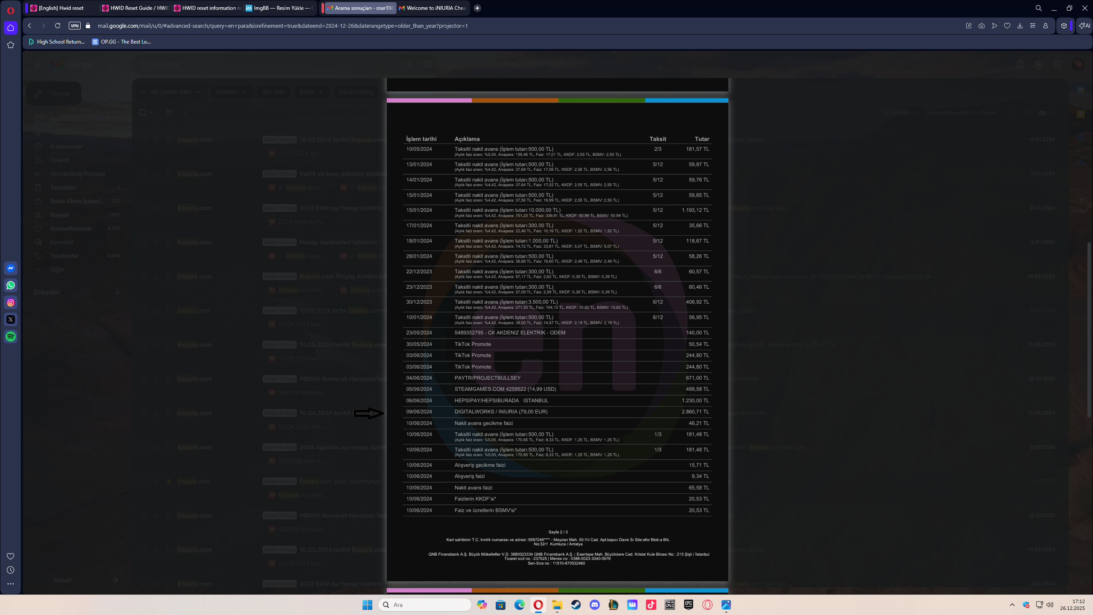Open X (Twitter) in the Opera sidebar
1093x615 pixels.
[11, 319]
